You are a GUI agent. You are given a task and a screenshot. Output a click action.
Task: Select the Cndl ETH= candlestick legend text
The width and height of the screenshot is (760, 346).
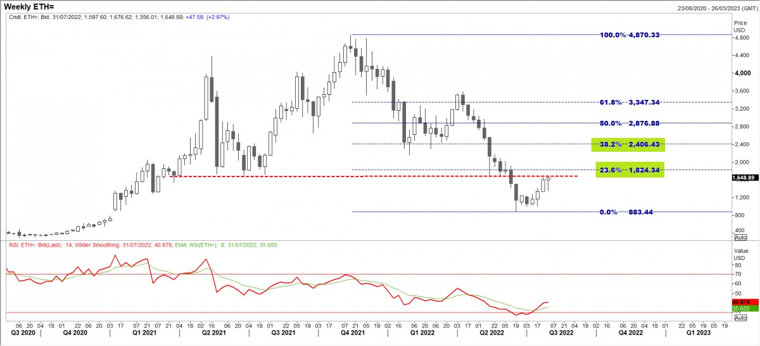[117, 17]
